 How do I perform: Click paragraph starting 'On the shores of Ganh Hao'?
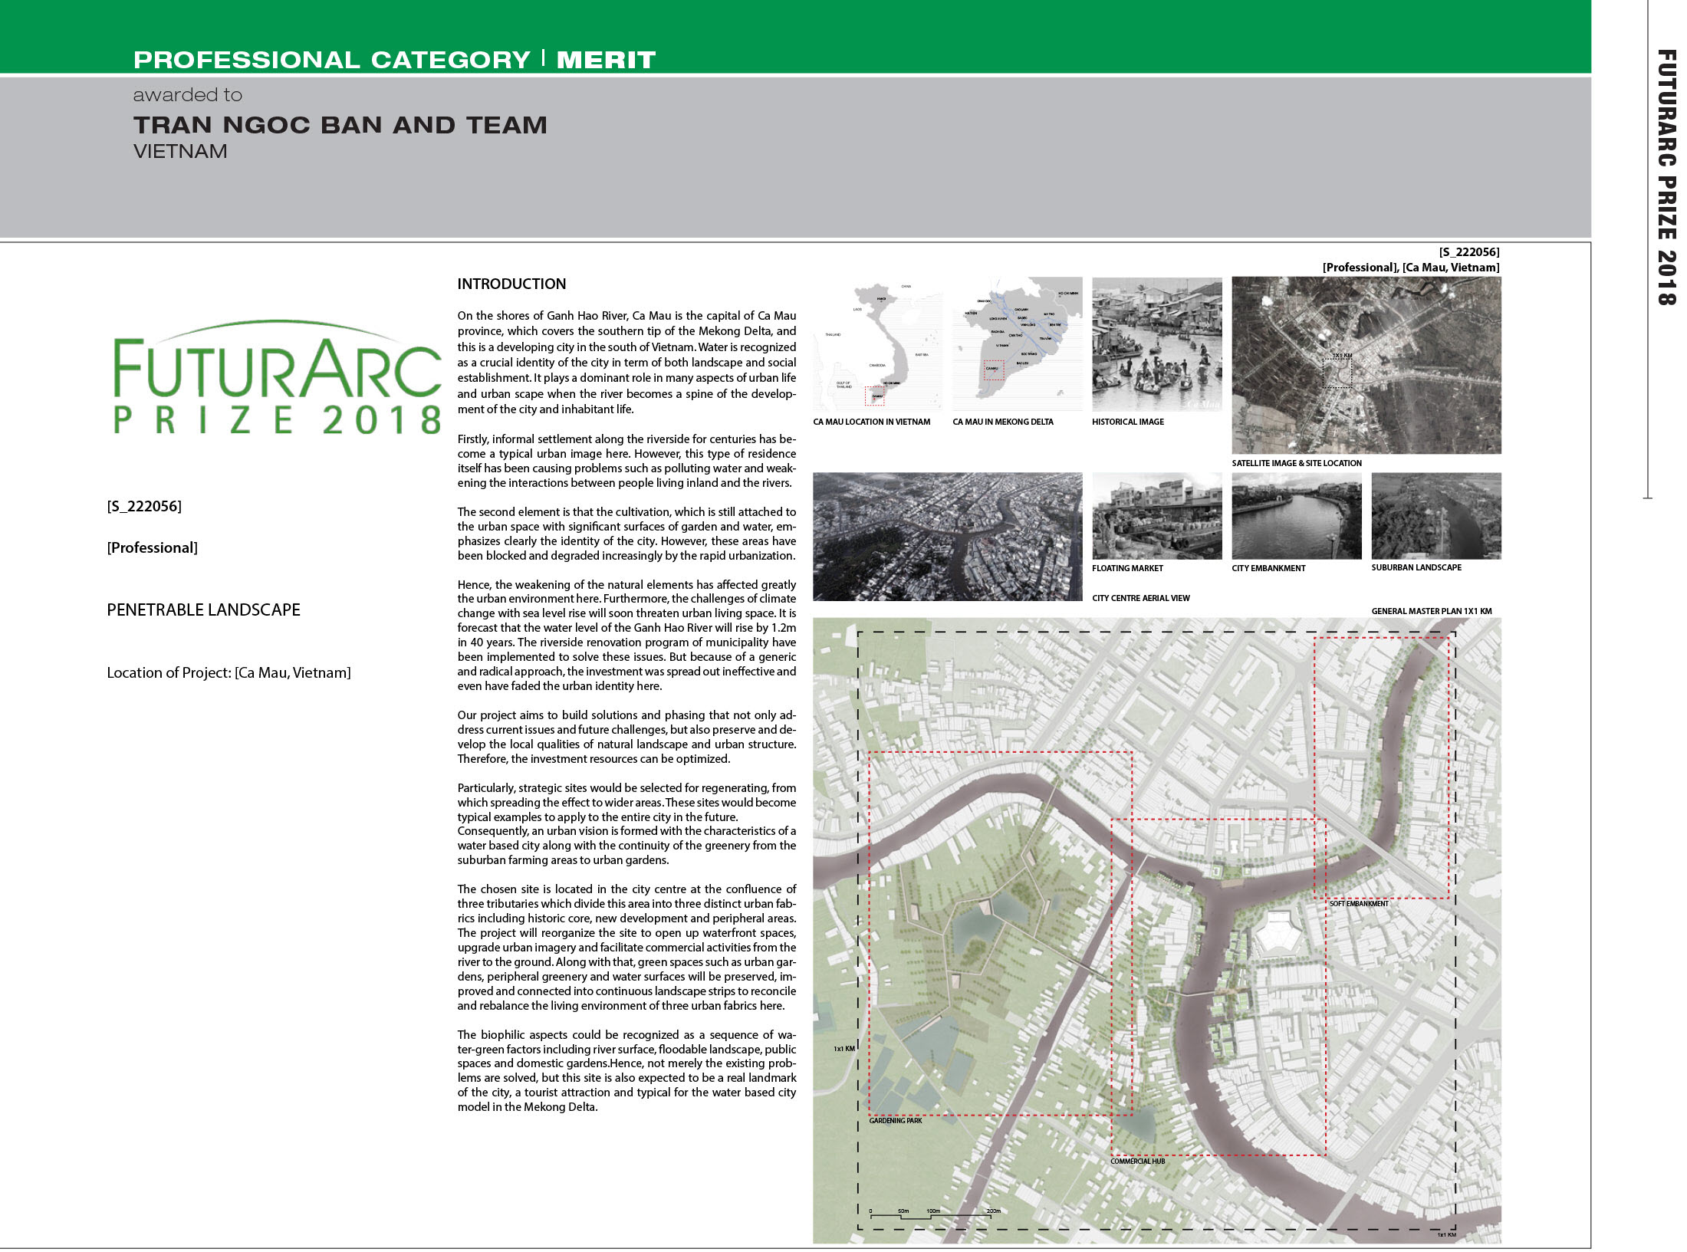click(x=626, y=362)
